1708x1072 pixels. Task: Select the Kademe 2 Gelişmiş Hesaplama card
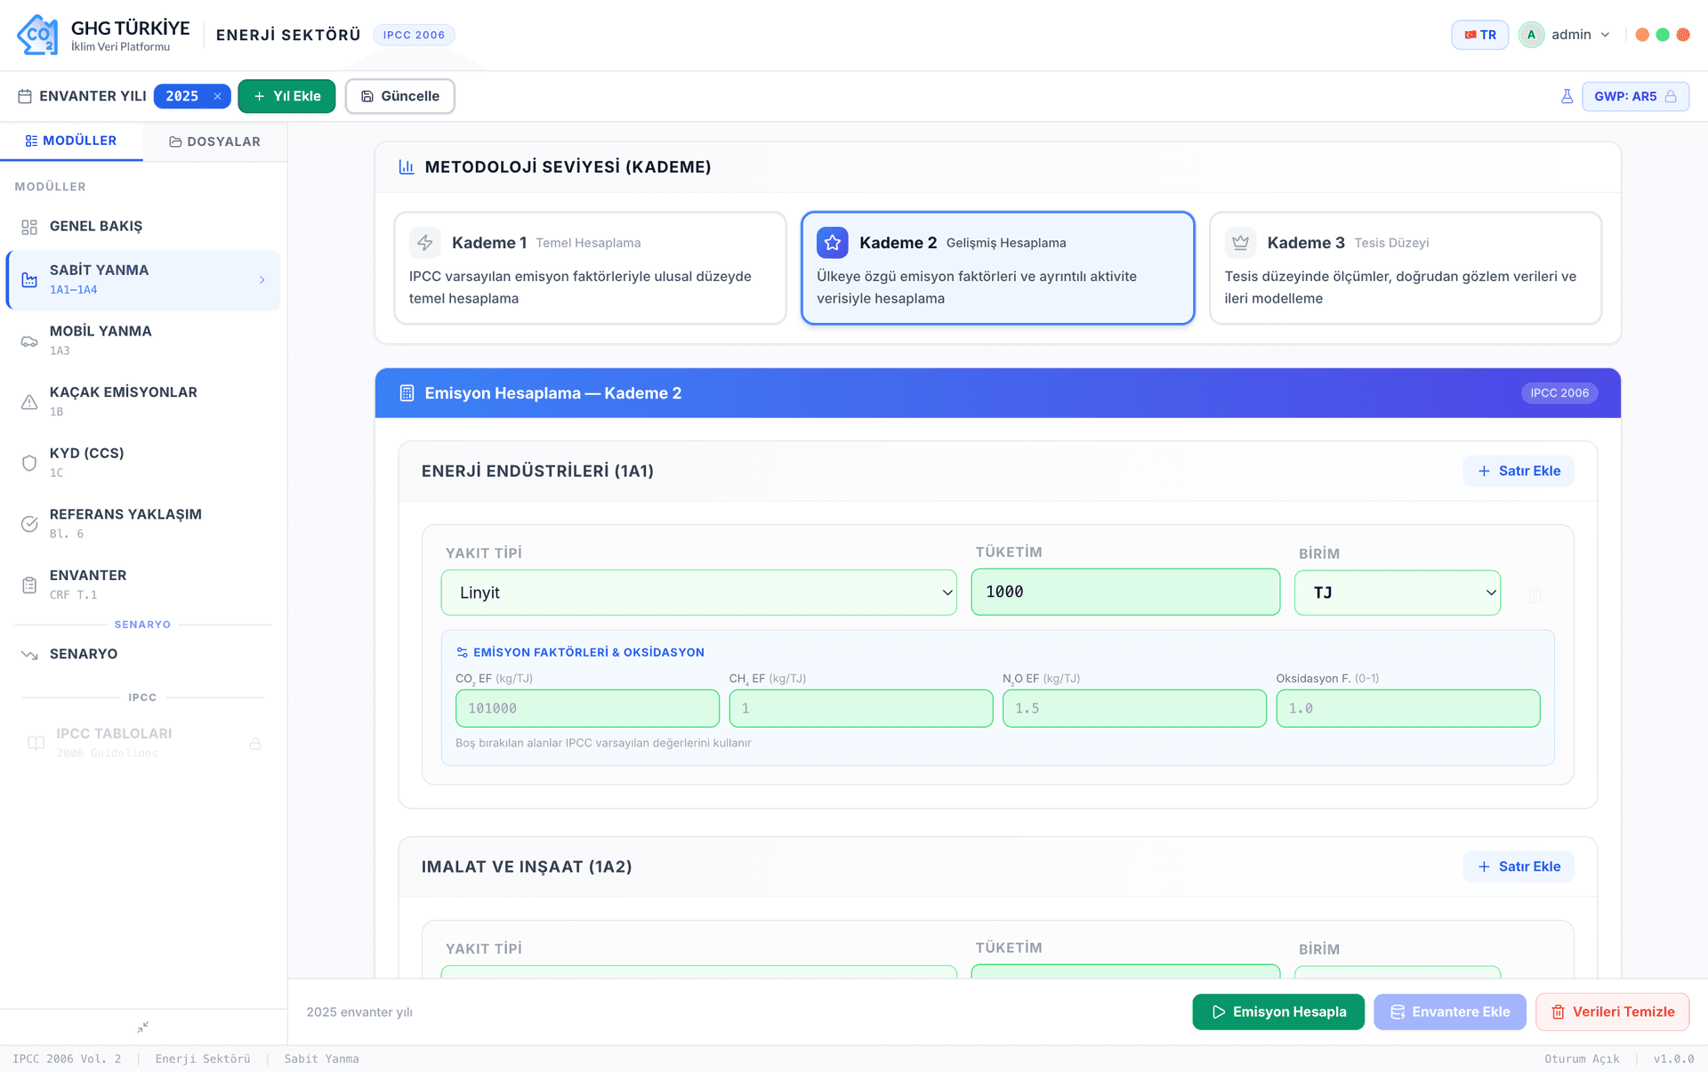[997, 268]
